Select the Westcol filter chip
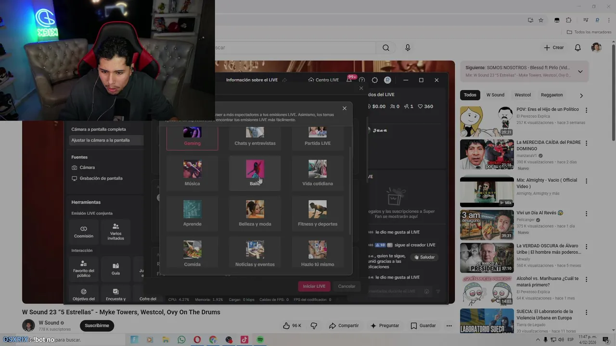Image resolution: width=616 pixels, height=346 pixels. pos(523,95)
